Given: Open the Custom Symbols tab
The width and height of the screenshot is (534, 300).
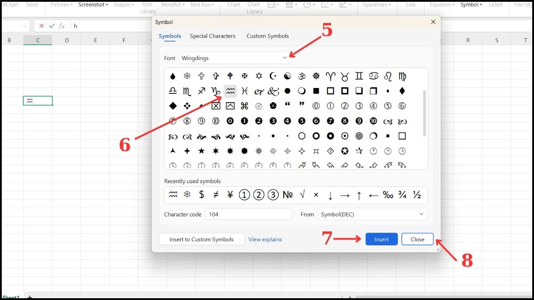Looking at the screenshot, I should (x=267, y=36).
